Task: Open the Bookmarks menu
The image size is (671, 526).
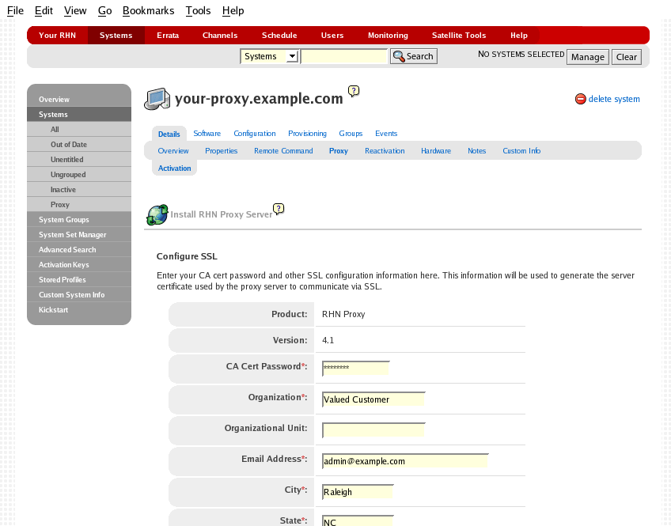Action: click(149, 11)
